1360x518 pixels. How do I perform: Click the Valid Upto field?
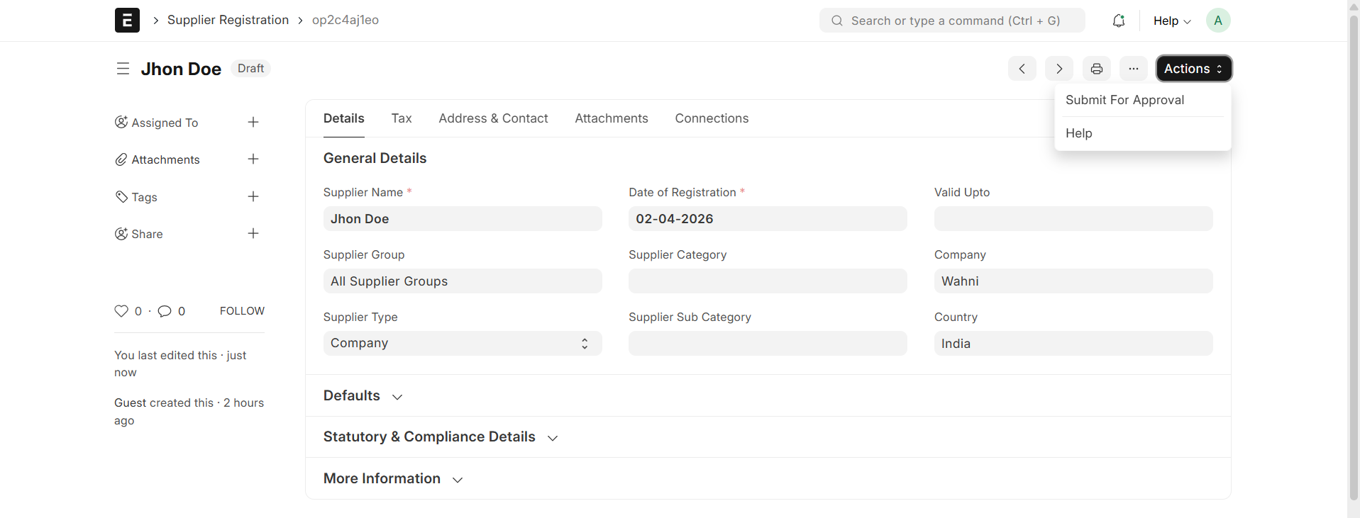[1073, 219]
